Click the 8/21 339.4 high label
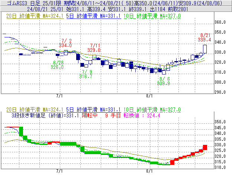The width and height of the screenshot is (232, 176). [204, 37]
